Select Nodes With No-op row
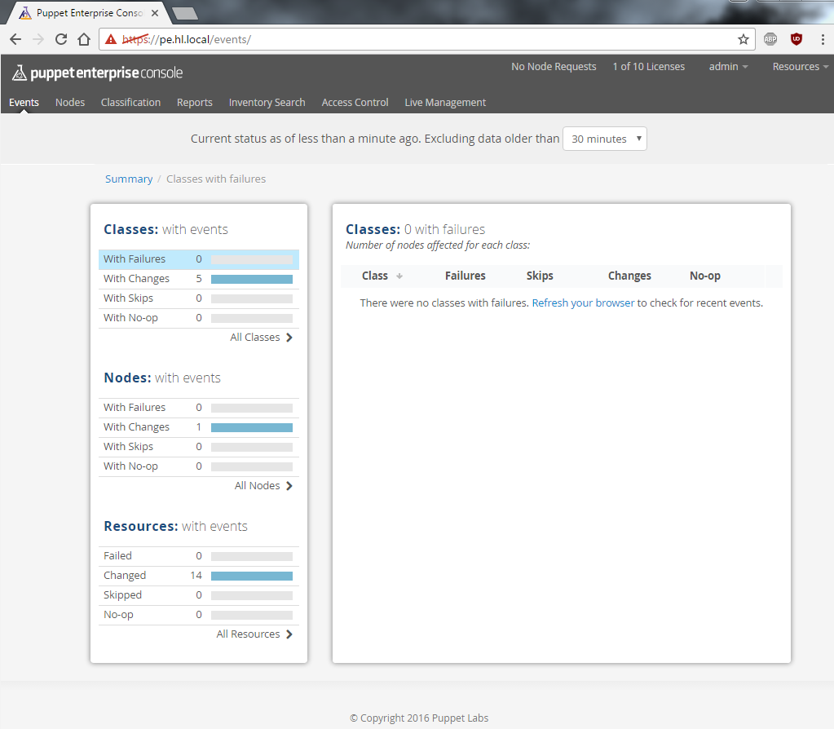 tap(199, 466)
